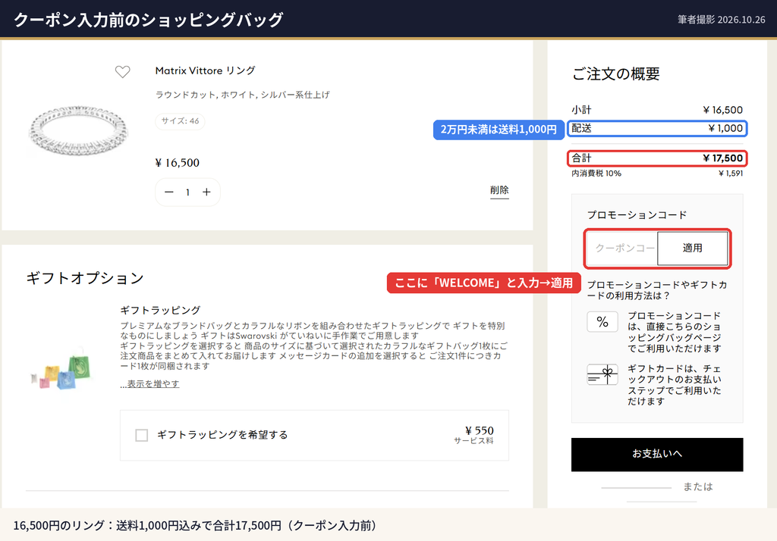The width and height of the screenshot is (777, 541).
Task: Click the ラウンドカット, ホワイト description text
Action: coord(242,95)
